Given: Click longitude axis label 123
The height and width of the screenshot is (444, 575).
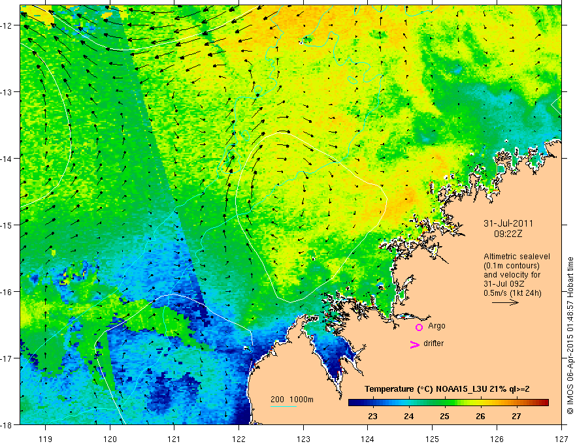Looking at the screenshot, I should [304, 439].
